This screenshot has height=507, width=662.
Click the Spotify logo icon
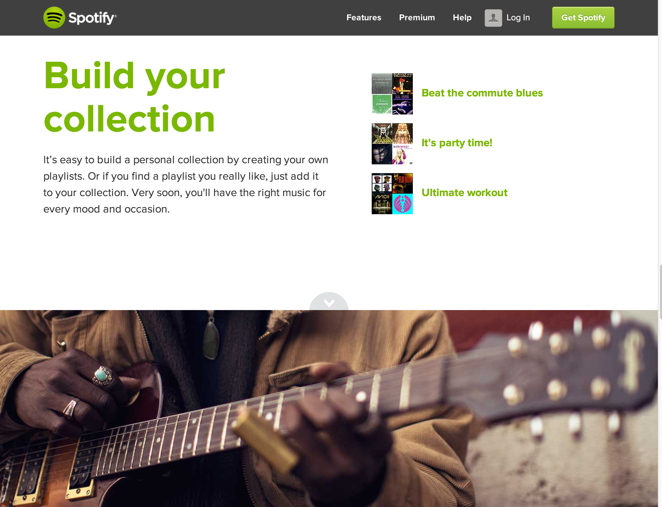54,18
